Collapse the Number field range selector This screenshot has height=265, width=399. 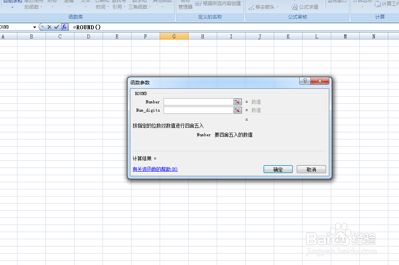coord(237,102)
